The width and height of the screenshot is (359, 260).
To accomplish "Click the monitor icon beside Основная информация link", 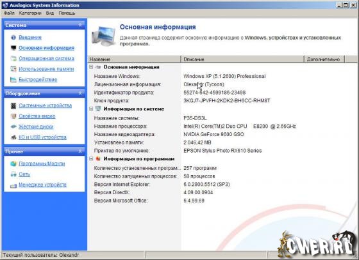I will (x=13, y=48).
